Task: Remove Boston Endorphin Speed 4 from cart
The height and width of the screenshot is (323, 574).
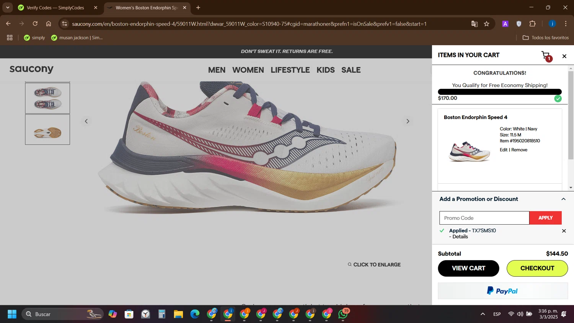Action: [519, 150]
